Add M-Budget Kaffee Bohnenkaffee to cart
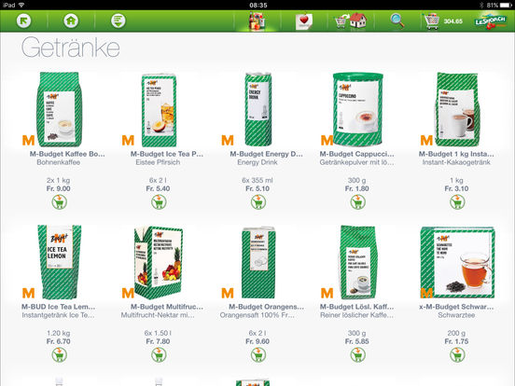515x386 pixels. pos(60,202)
